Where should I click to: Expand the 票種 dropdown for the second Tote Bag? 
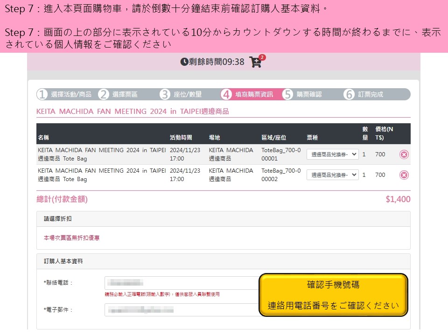click(x=332, y=175)
